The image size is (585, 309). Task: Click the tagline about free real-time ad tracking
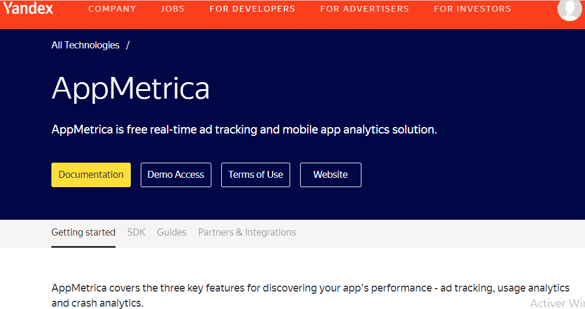tap(244, 129)
